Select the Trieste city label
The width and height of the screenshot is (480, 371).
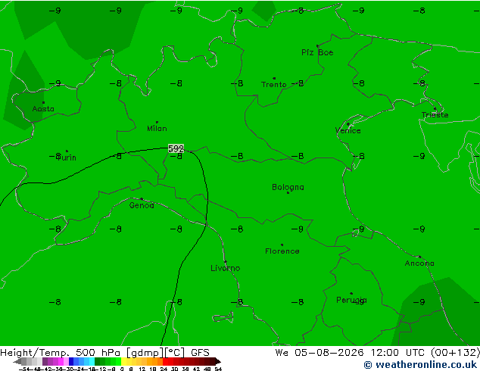[435, 115]
